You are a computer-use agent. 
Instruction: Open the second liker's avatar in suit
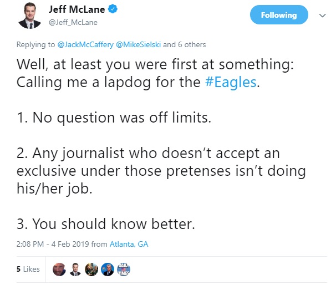(x=75, y=269)
